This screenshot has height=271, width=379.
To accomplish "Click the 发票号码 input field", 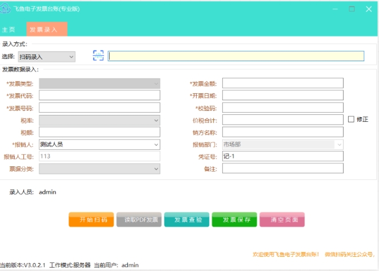I will pyautogui.click(x=99, y=107).
